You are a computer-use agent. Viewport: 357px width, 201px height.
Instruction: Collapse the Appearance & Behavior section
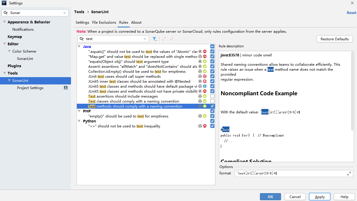[x=4, y=22]
